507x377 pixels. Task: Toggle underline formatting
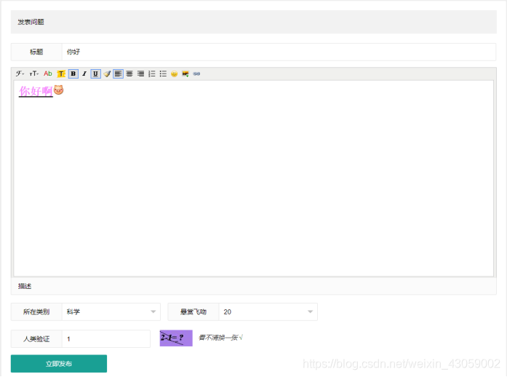(95, 74)
